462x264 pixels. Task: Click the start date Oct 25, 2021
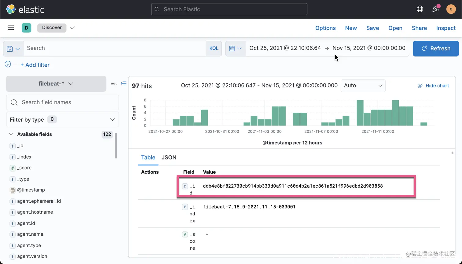pyautogui.click(x=285, y=48)
